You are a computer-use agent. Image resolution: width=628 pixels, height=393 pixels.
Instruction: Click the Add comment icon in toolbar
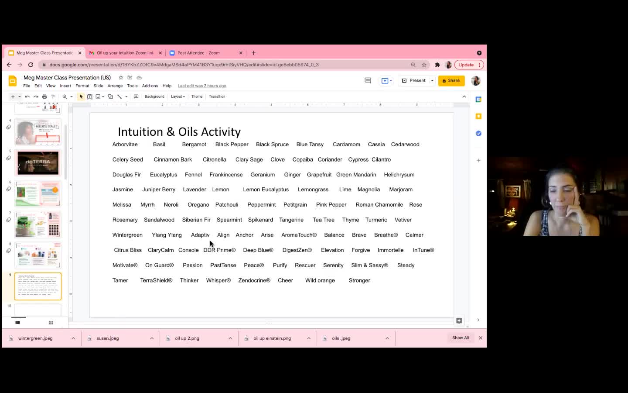coord(136,97)
